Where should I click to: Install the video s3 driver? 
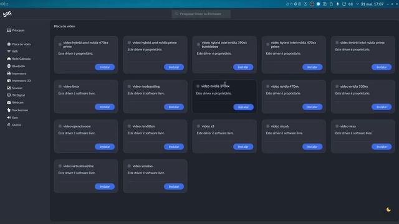point(243,147)
